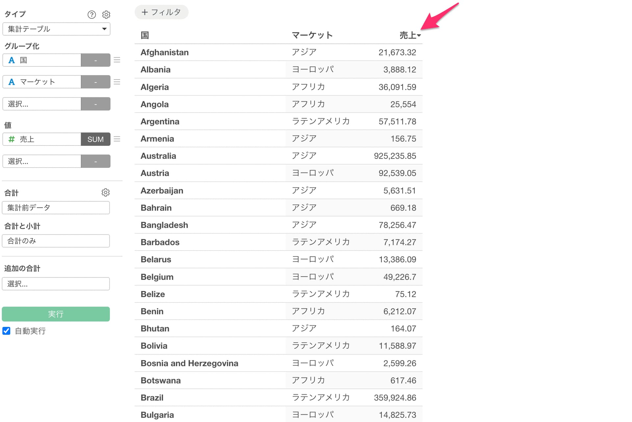Add a filter with +フィルタ button
Screen dimensions: 632x422
tap(161, 12)
